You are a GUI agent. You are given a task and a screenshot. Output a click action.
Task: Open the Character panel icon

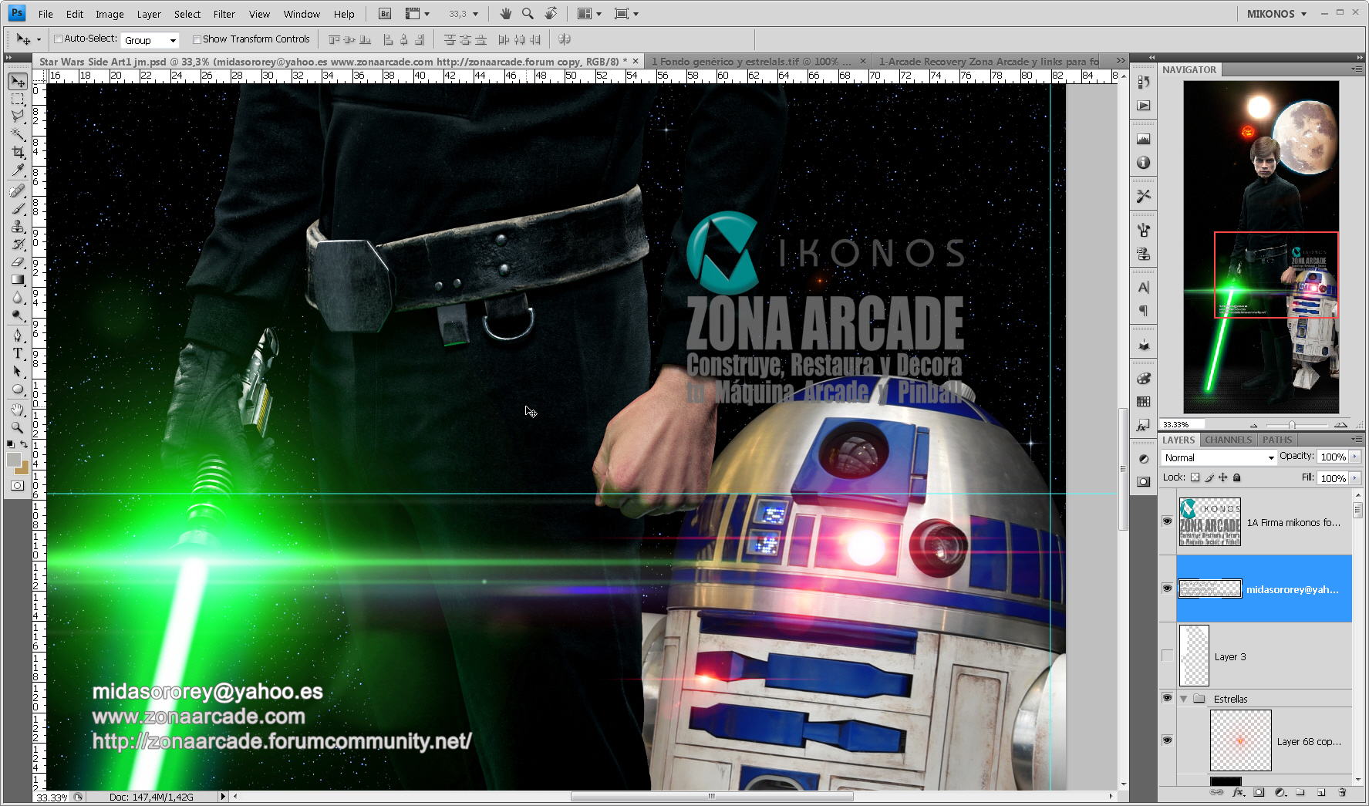coord(1144,287)
